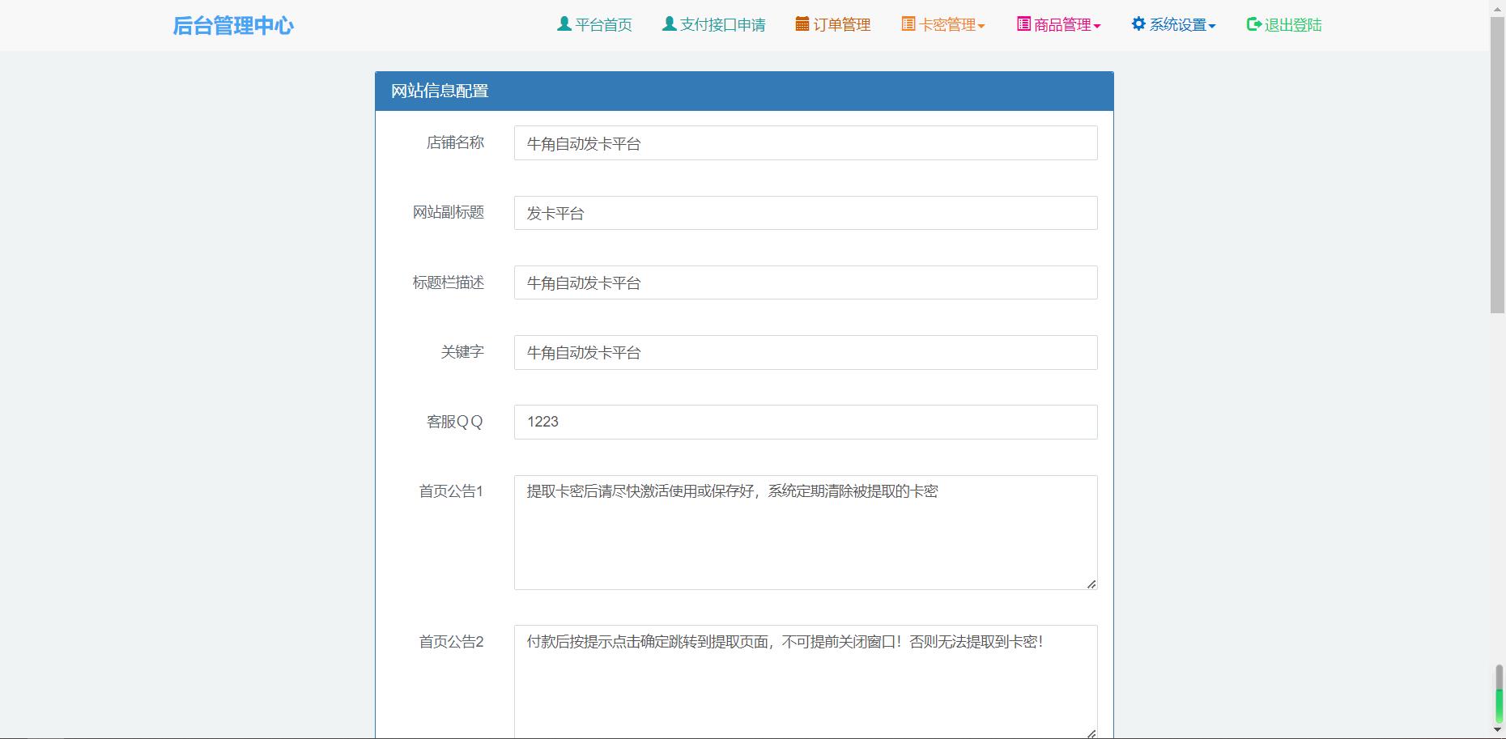Screen dimensions: 1506x739
Task: Select the 网站副标题 text field
Action: click(x=805, y=213)
